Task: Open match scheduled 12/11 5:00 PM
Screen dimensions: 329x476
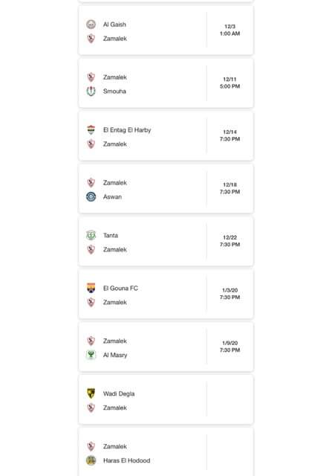Action: pyautogui.click(x=166, y=83)
